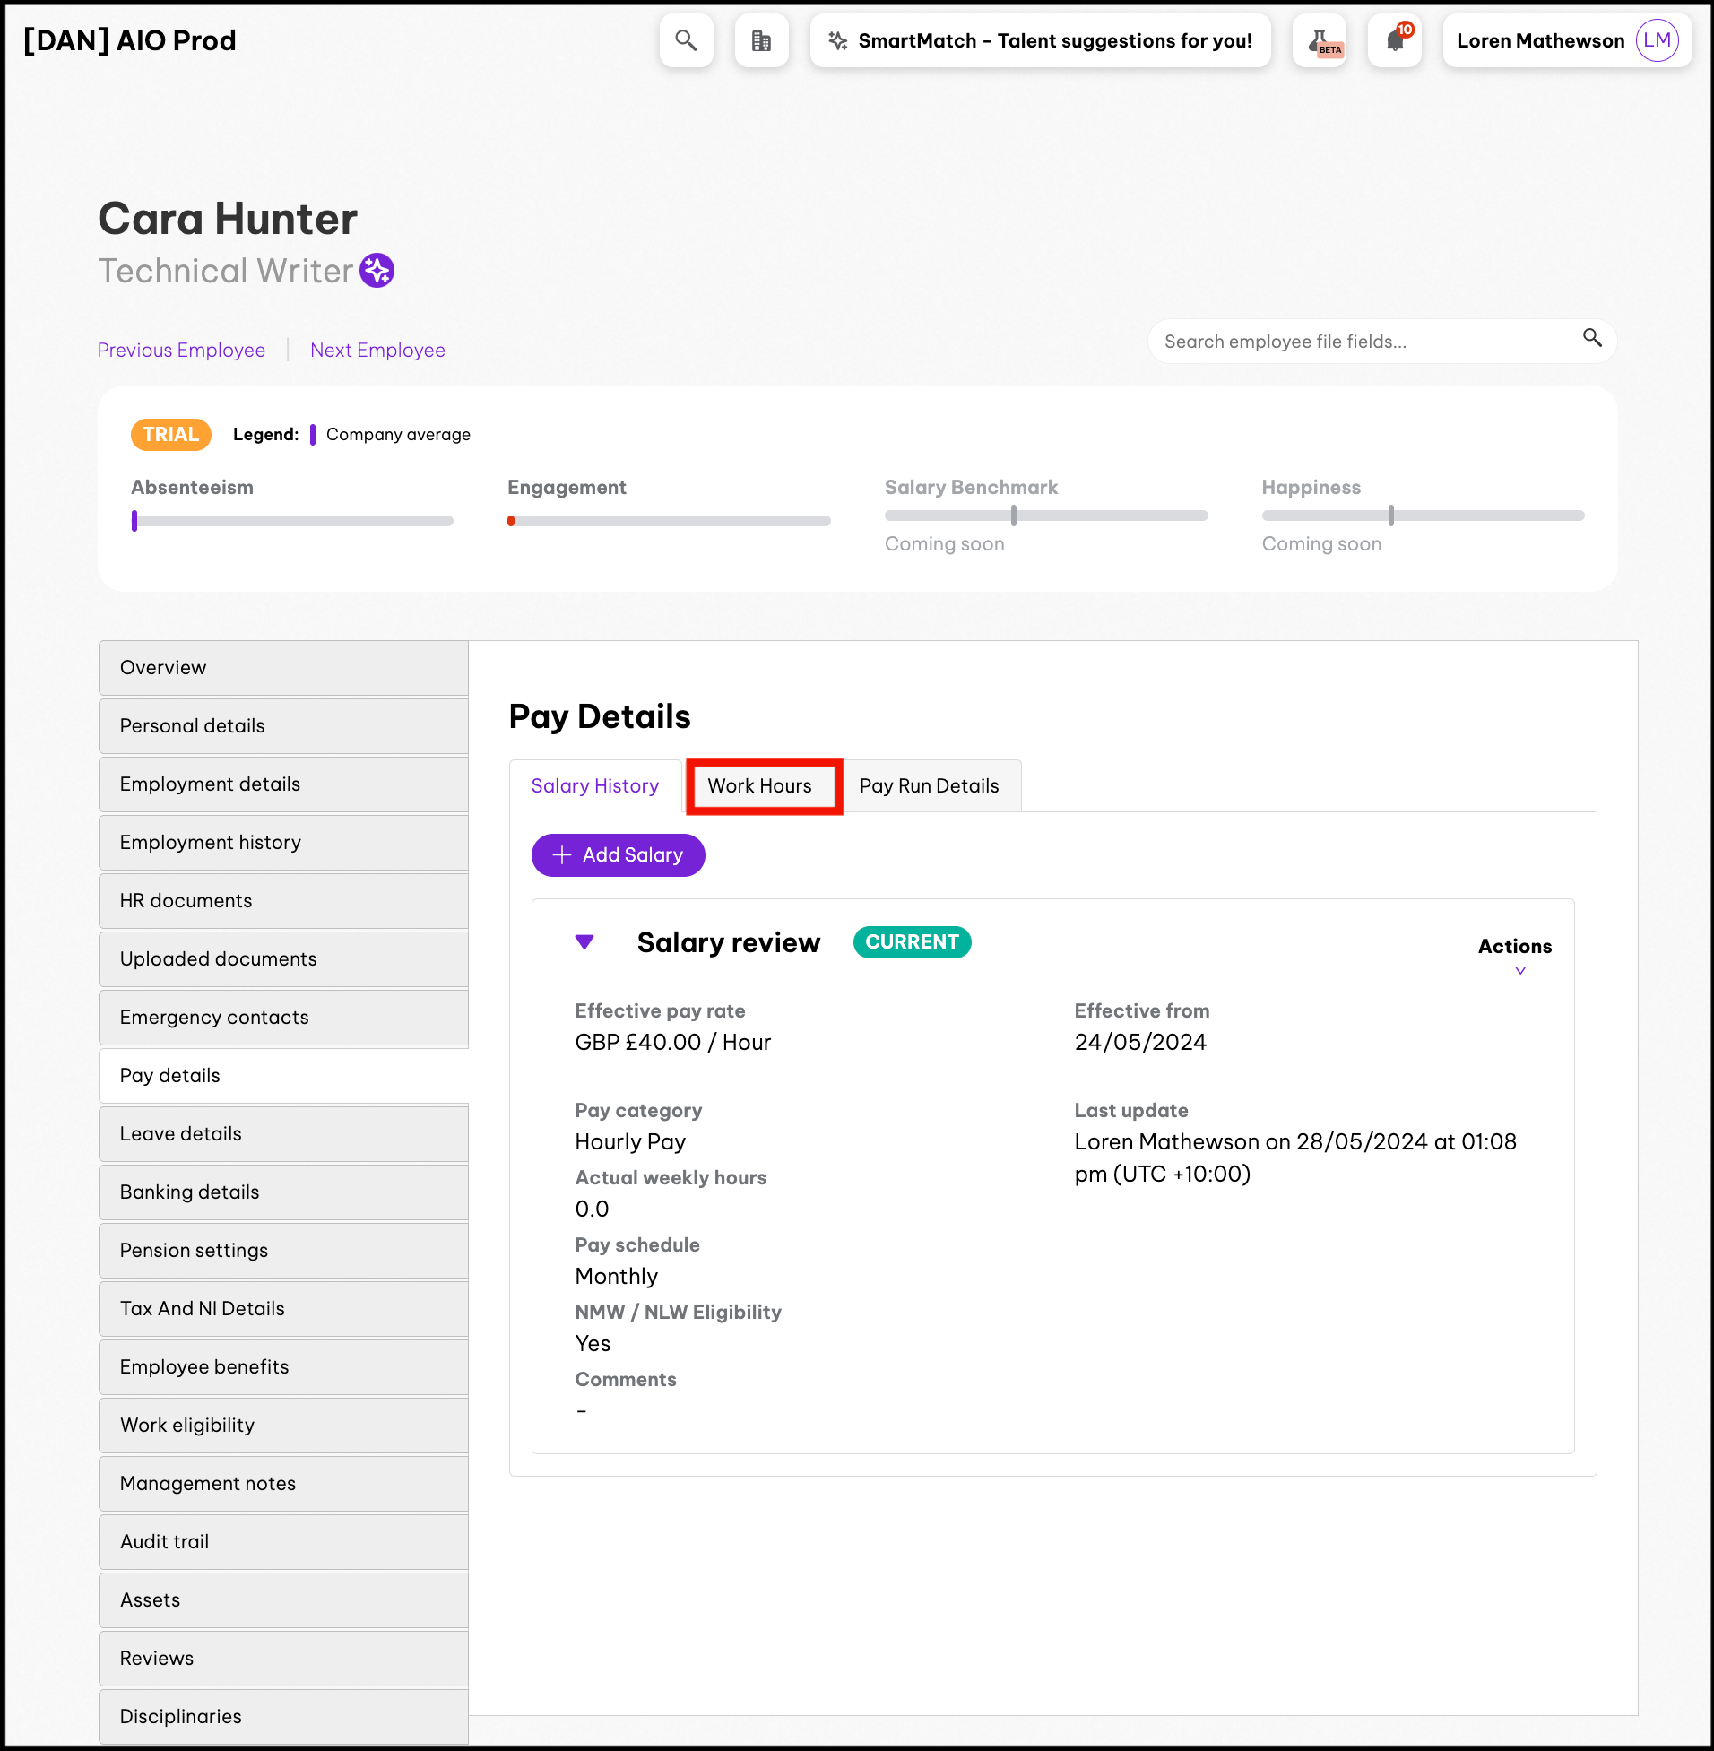Open the company building icon
Screen dimensions: 1714x1751
pos(761,40)
